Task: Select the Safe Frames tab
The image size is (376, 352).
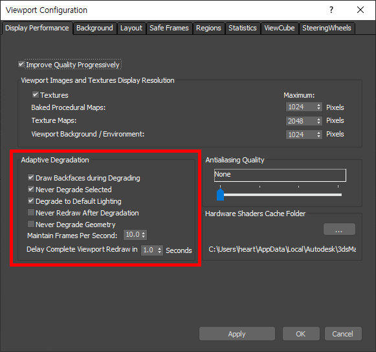Action: (169, 28)
